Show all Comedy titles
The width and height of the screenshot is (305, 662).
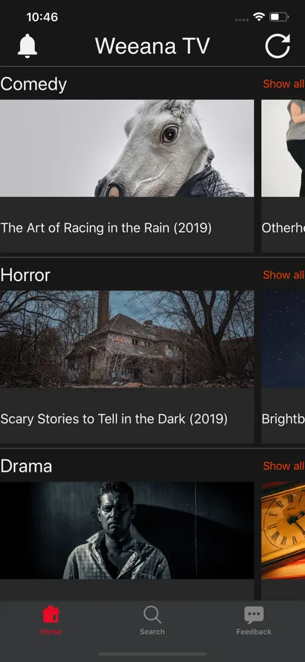click(284, 84)
